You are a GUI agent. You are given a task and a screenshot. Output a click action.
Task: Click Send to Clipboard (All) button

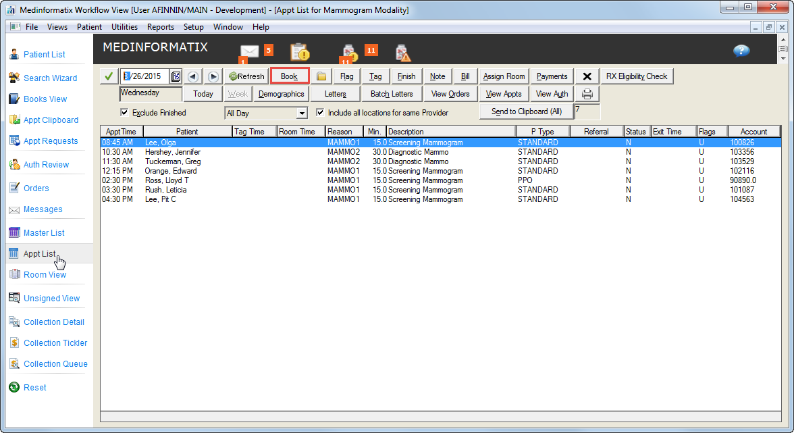pyautogui.click(x=527, y=111)
